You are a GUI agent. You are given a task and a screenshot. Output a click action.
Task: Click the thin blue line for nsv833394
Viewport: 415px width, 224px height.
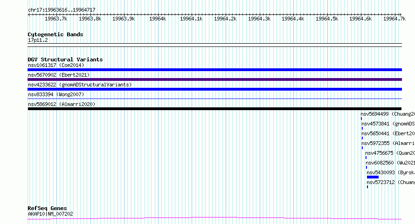pos(214,99)
